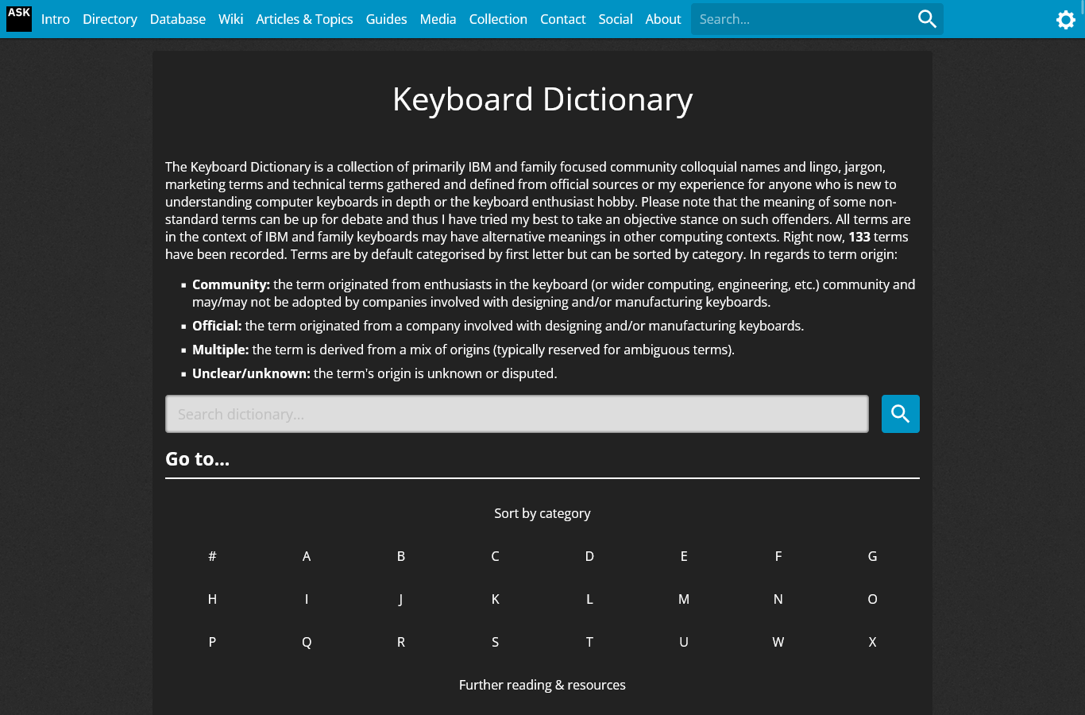Open the Guides menu item

click(386, 19)
